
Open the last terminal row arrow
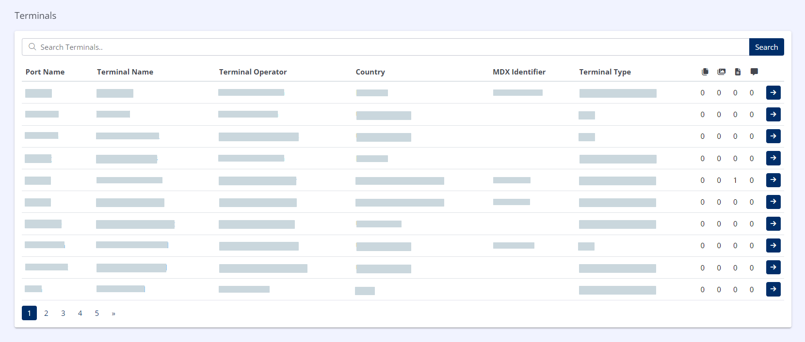(773, 289)
